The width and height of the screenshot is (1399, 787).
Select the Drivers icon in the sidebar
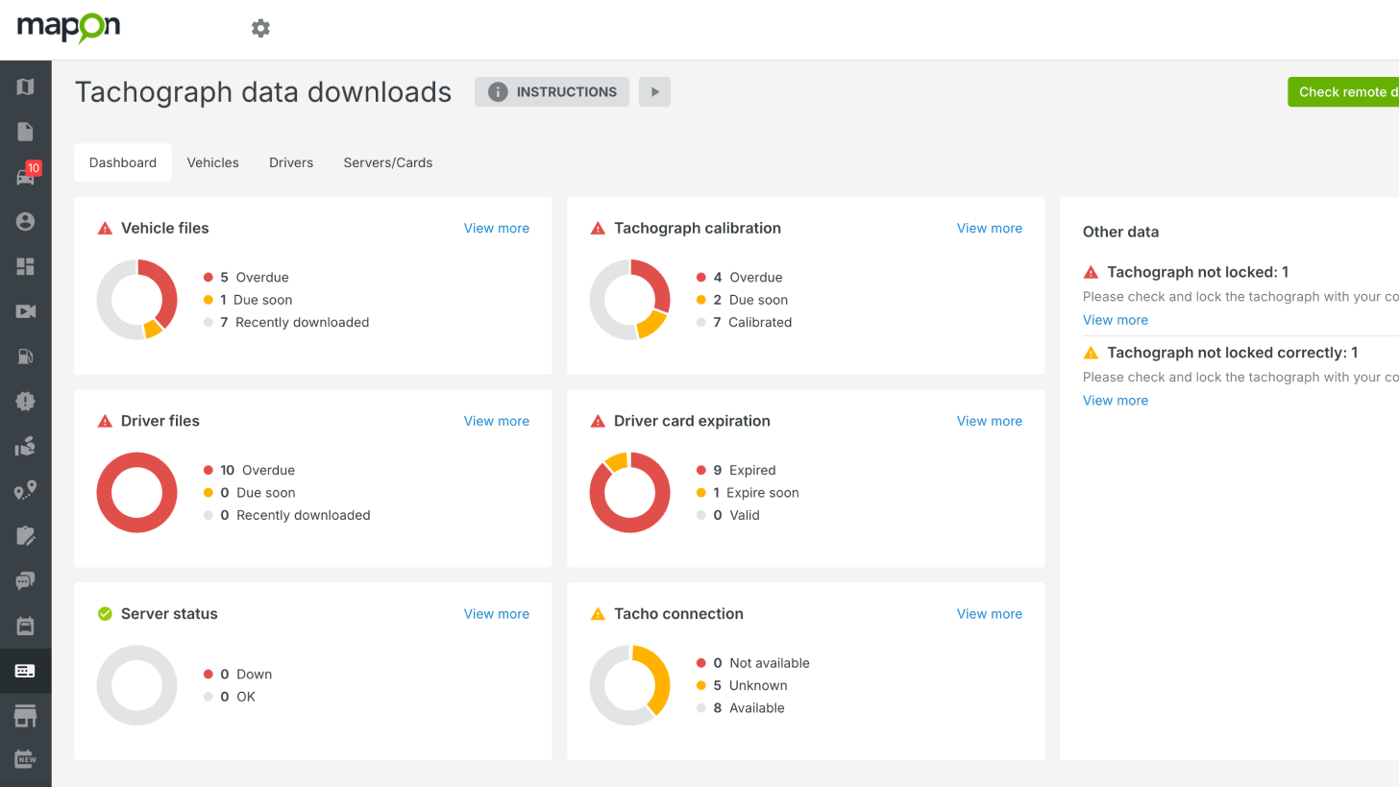[26, 221]
